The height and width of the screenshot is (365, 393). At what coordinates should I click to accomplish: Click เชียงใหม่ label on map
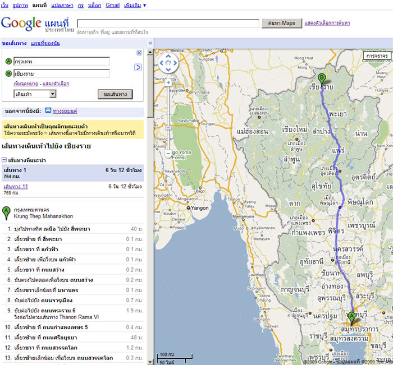(295, 130)
